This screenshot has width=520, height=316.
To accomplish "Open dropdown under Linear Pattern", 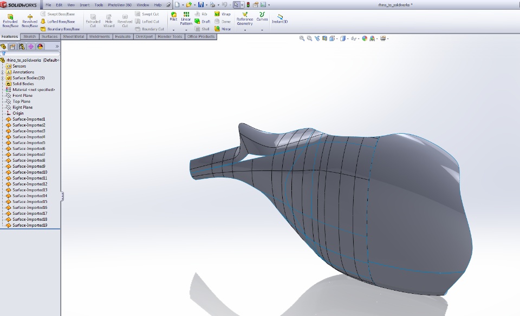I will tap(186, 30).
